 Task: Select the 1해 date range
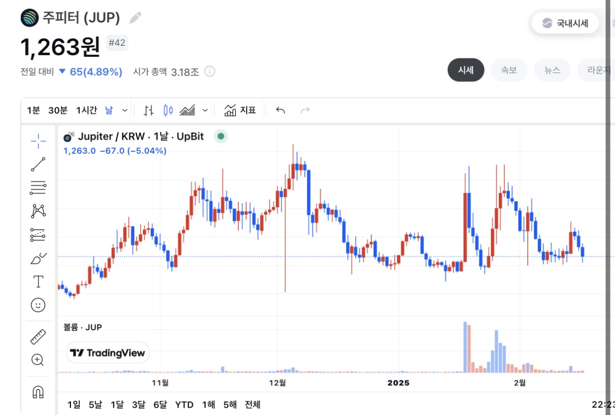click(209, 405)
